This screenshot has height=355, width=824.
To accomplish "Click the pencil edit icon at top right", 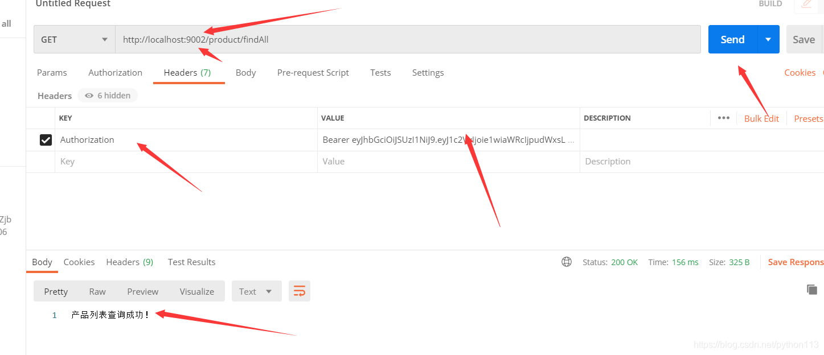I will [x=806, y=4].
